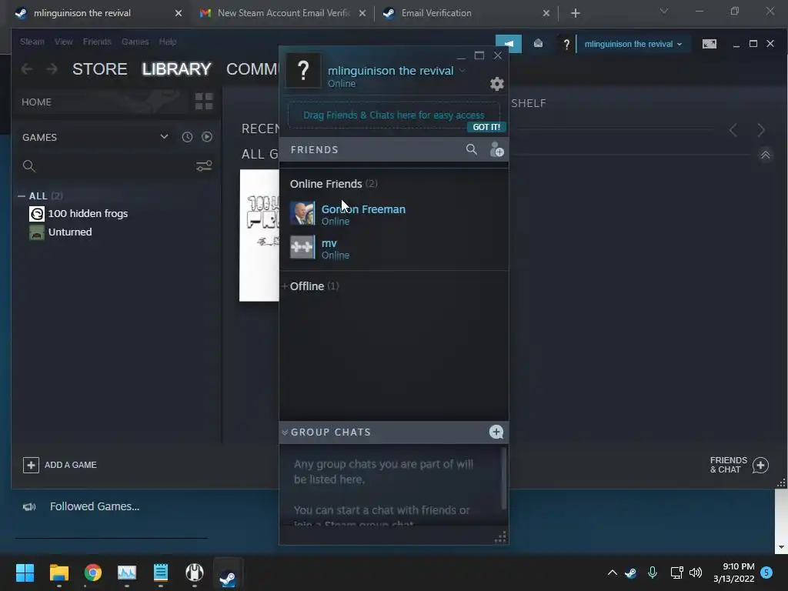
Task: Switch to New Steam Account Gmail tab
Action: (283, 14)
